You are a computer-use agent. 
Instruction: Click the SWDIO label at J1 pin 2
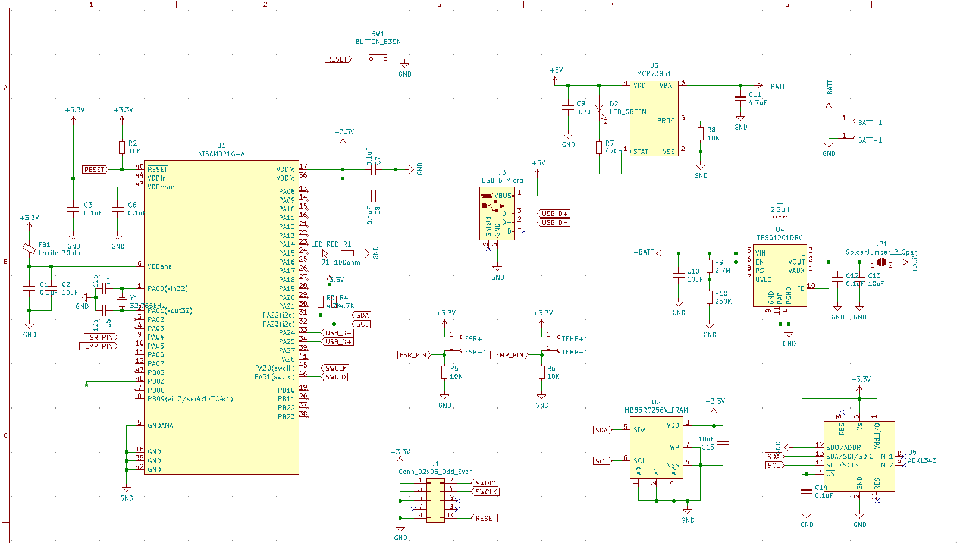pos(485,483)
